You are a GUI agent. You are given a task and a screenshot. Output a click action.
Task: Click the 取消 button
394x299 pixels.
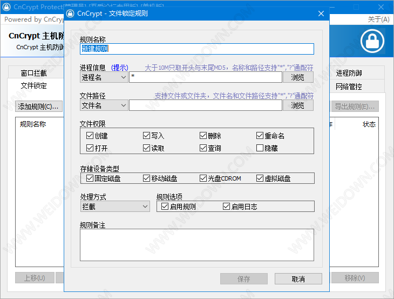click(x=298, y=279)
